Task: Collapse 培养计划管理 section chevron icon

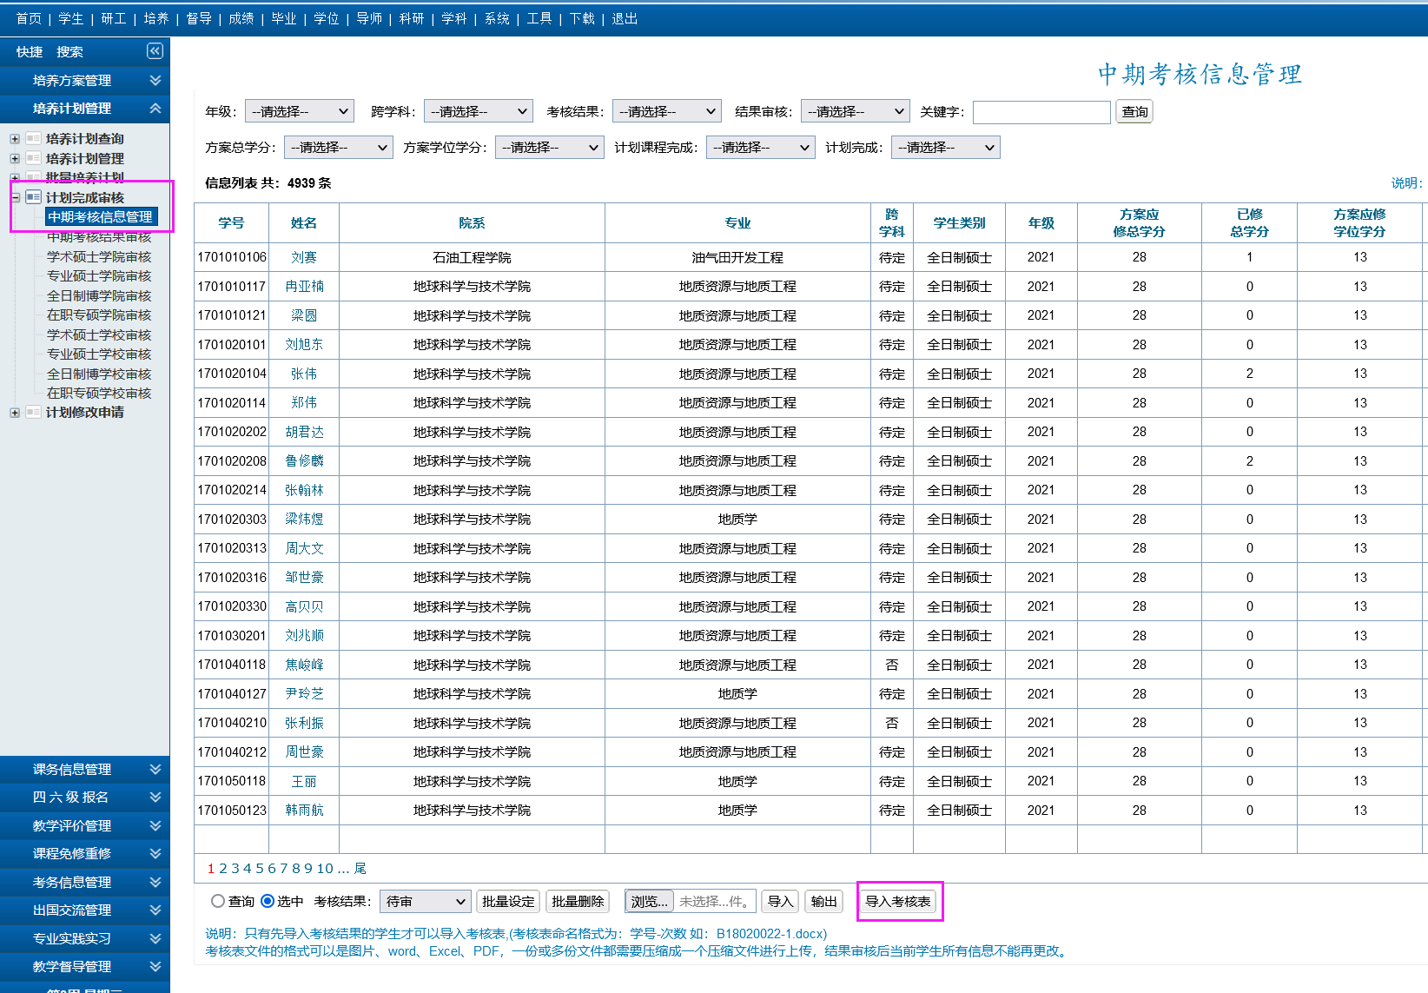Action: (155, 109)
